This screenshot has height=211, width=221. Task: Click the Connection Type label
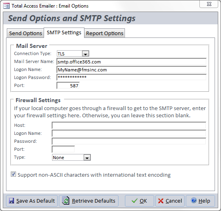pyautogui.click(x=33, y=53)
